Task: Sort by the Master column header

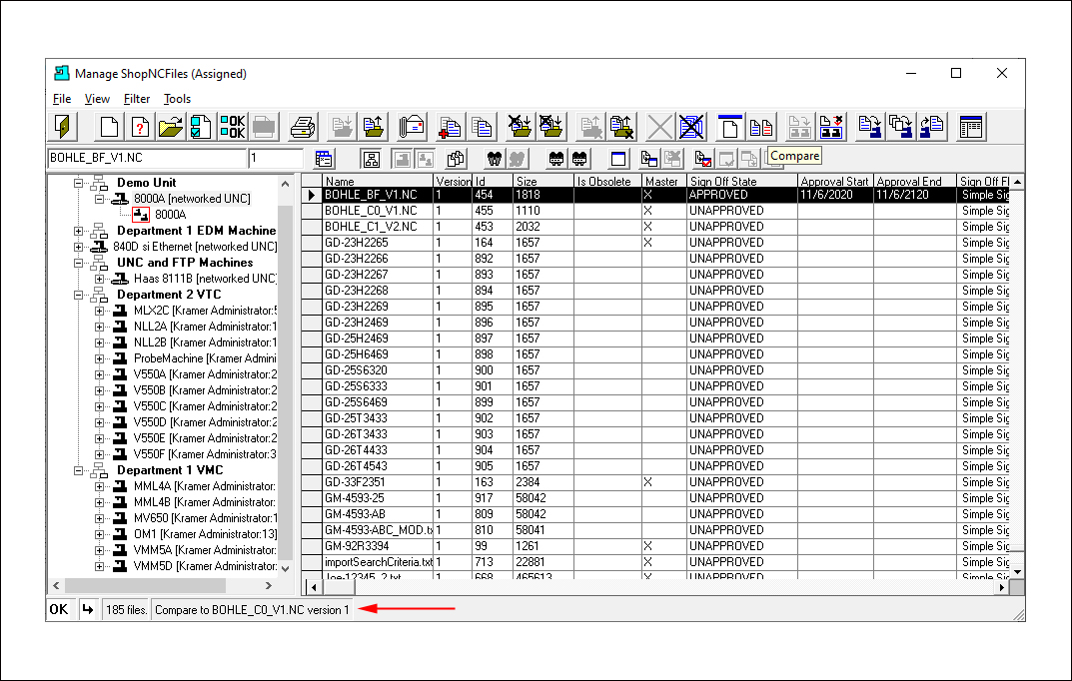Action: (663, 181)
